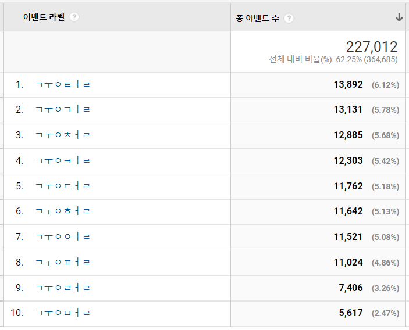Click the percentage (5.18%)
The width and height of the screenshot is (409, 330).
(x=386, y=186)
